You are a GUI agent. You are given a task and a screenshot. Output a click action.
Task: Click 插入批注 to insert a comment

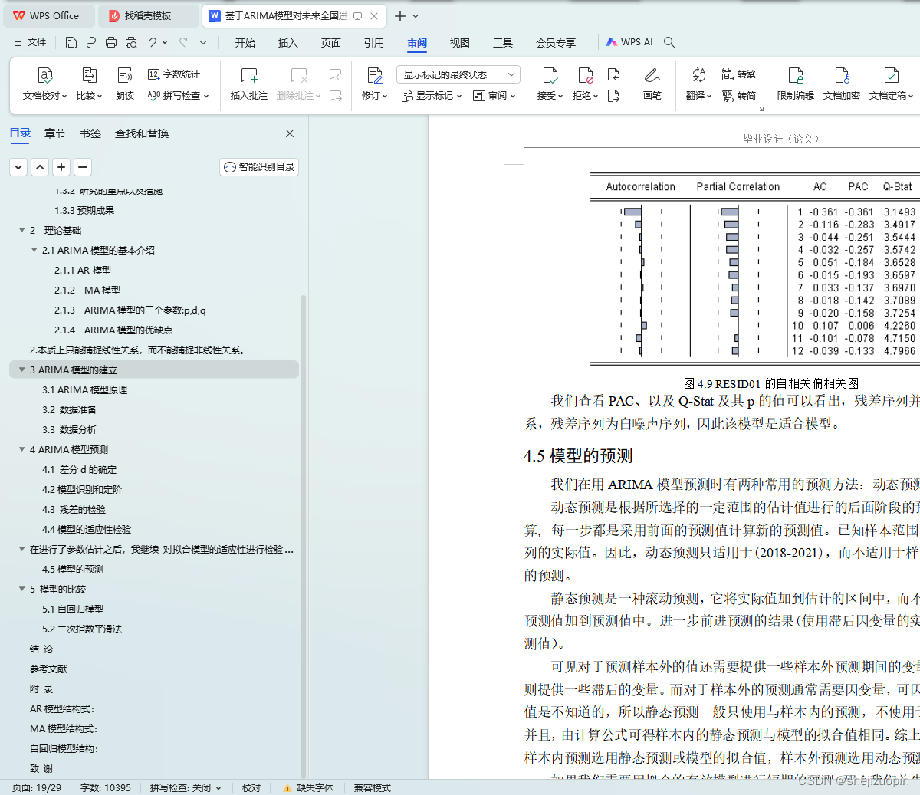coord(249,84)
